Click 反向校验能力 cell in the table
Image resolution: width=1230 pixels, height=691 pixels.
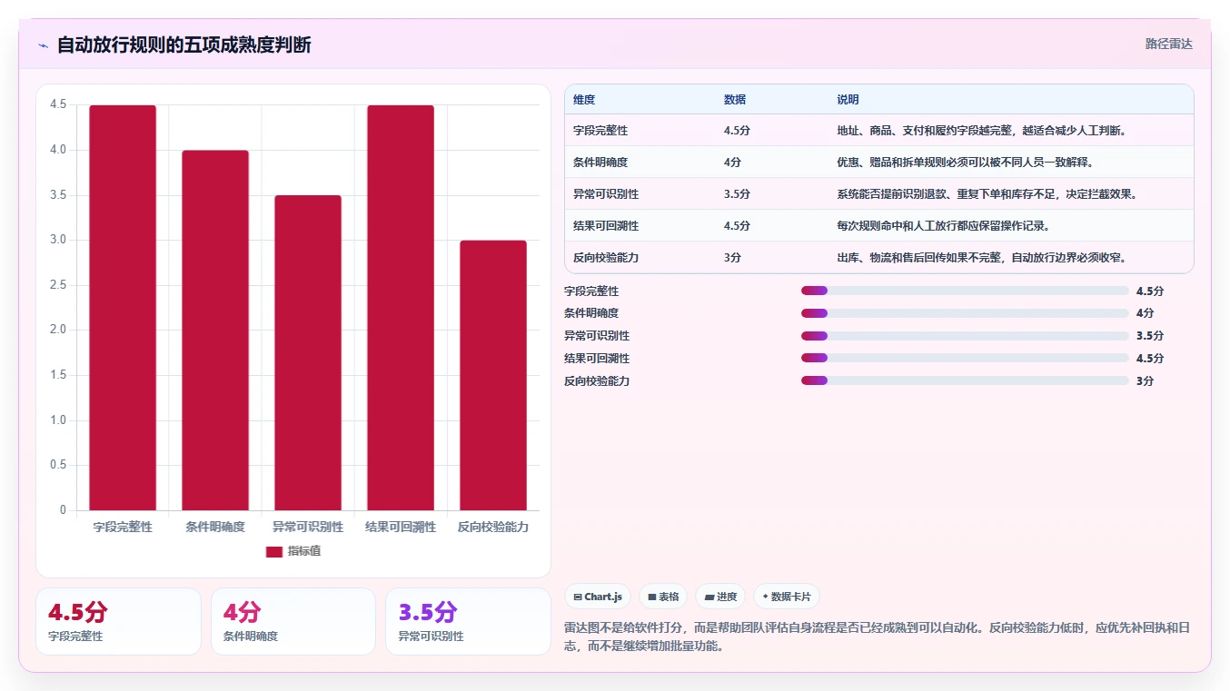606,258
